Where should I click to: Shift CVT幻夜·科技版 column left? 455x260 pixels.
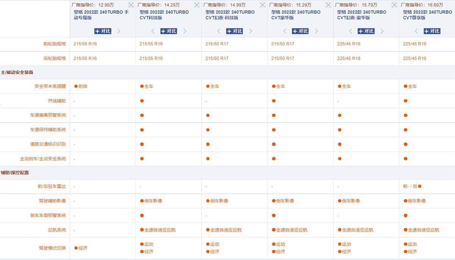click(219, 31)
